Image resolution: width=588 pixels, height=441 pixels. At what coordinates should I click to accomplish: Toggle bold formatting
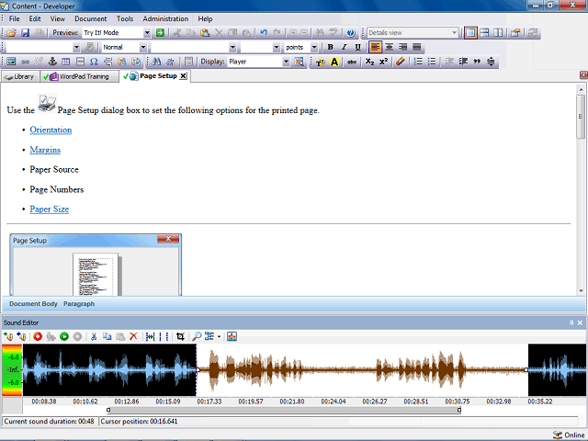tap(330, 47)
